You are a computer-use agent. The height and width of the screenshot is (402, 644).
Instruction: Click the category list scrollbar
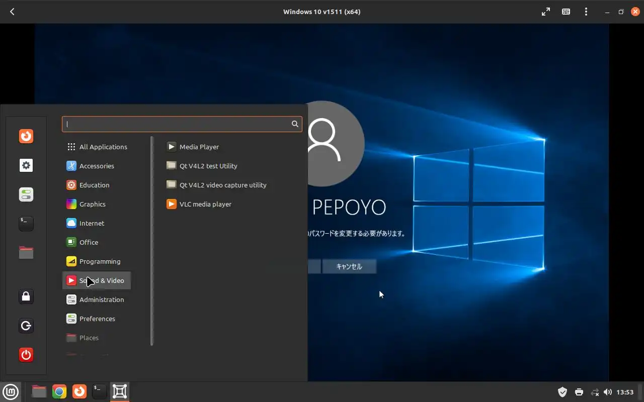coord(152,241)
